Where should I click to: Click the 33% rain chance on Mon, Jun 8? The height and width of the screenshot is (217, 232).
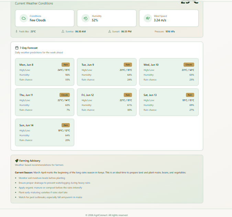pos(67,80)
